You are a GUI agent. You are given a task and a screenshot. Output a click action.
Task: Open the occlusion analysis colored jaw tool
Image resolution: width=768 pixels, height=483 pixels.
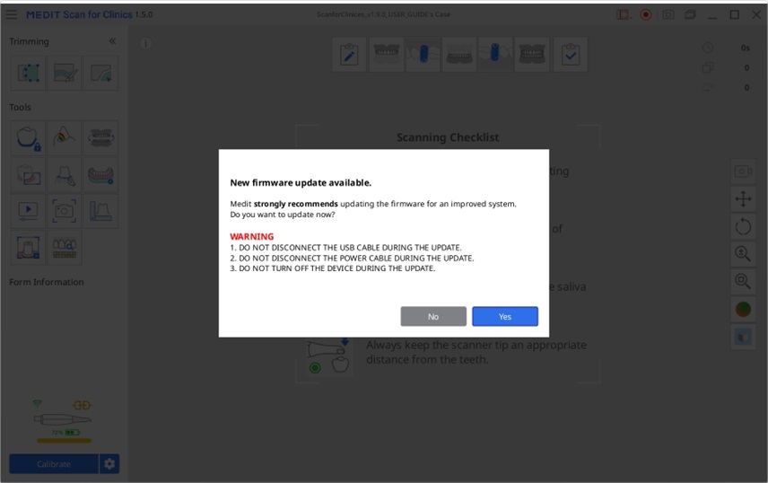tap(100, 174)
